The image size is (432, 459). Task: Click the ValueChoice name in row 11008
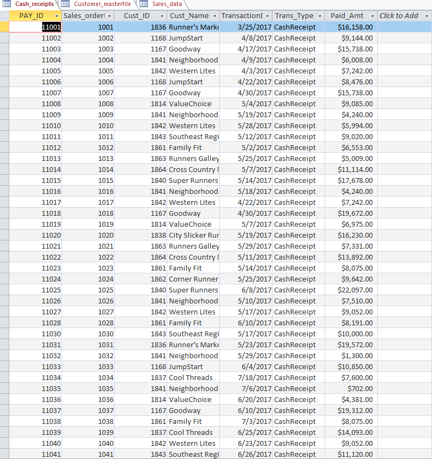click(194, 104)
